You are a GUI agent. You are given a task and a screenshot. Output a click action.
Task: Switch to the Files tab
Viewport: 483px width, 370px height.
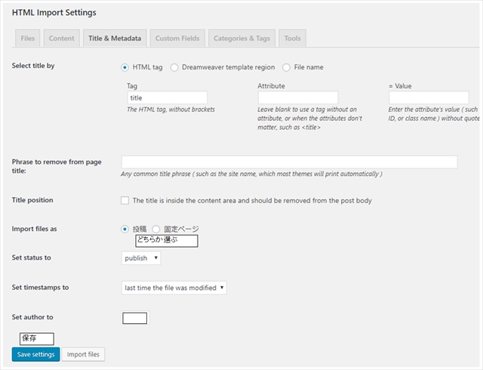(x=28, y=38)
